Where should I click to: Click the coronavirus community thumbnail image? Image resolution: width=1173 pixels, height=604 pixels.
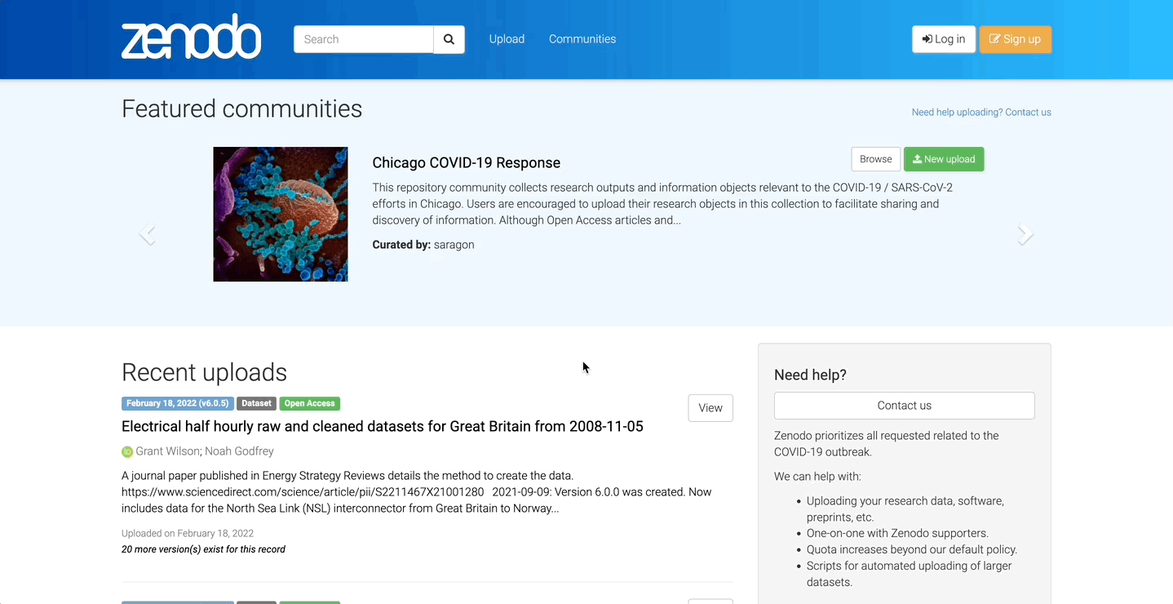pyautogui.click(x=281, y=214)
